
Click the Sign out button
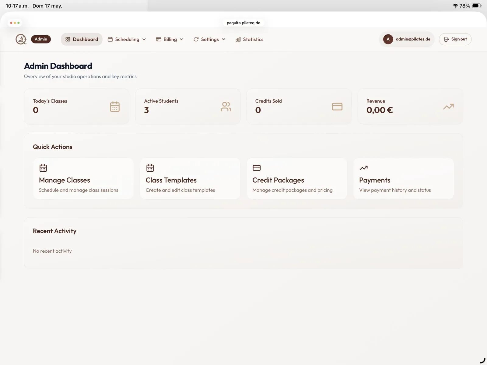(455, 39)
